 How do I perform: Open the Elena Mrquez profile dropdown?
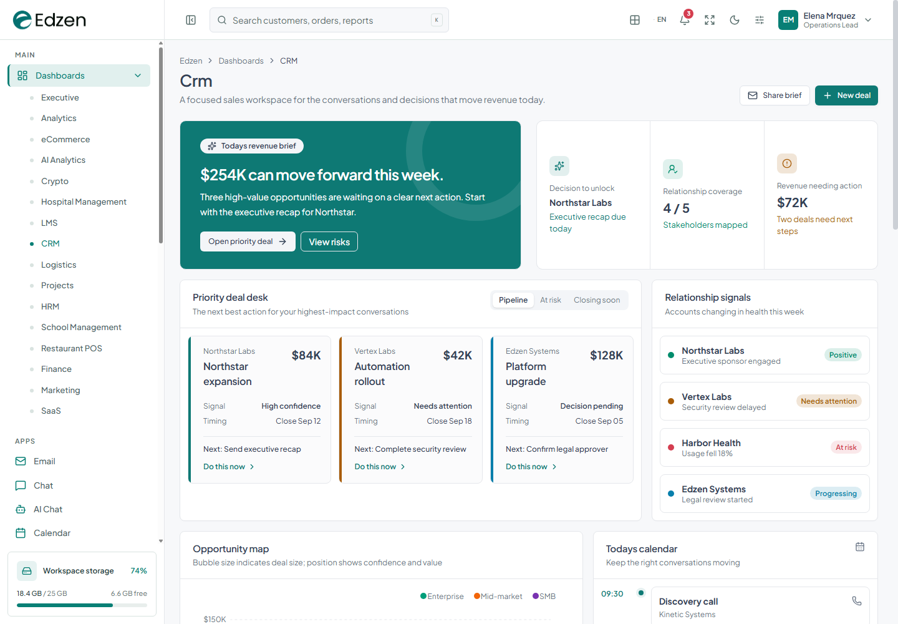826,20
